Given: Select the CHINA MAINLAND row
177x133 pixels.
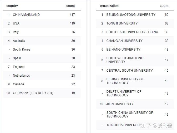Looking at the screenshot, I should 26,15.
